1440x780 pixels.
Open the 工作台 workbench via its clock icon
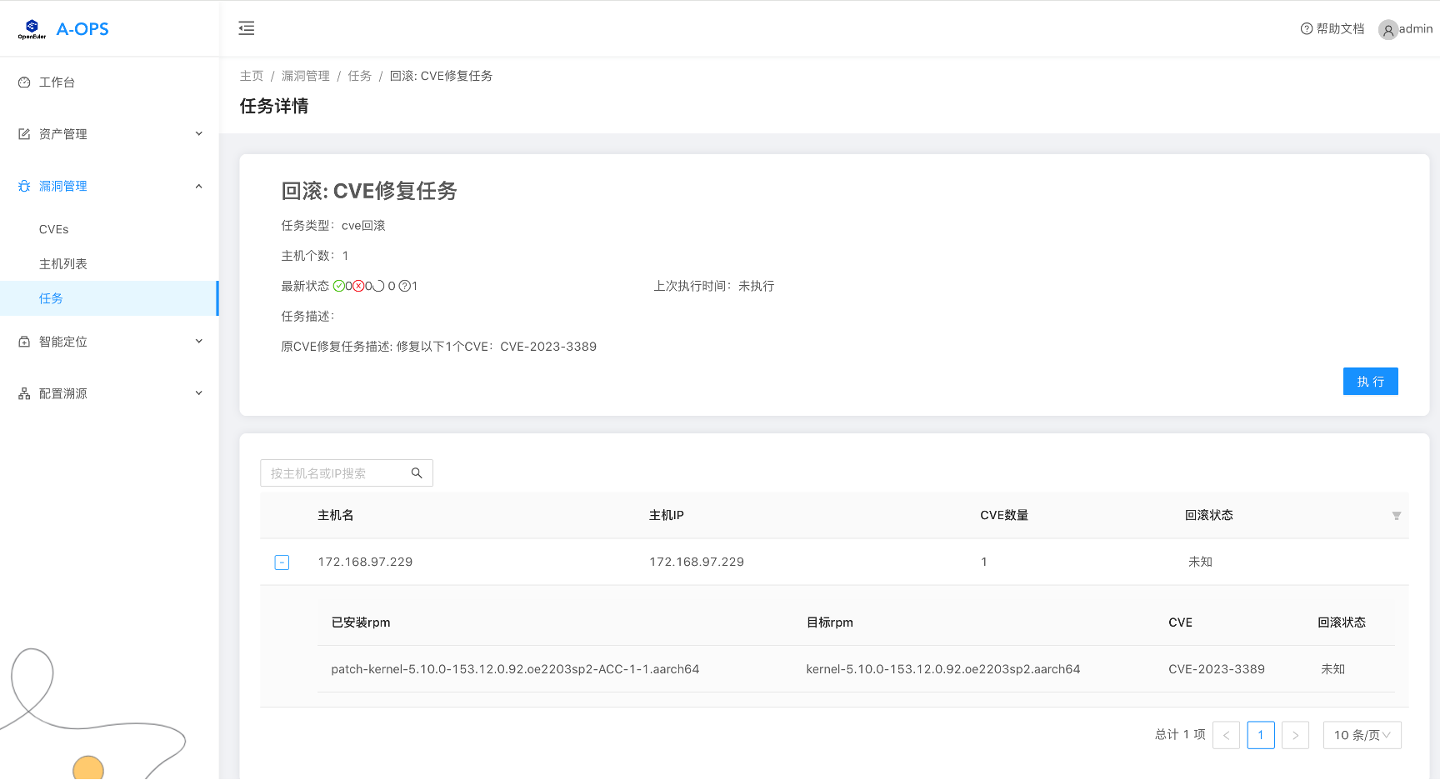[x=23, y=82]
